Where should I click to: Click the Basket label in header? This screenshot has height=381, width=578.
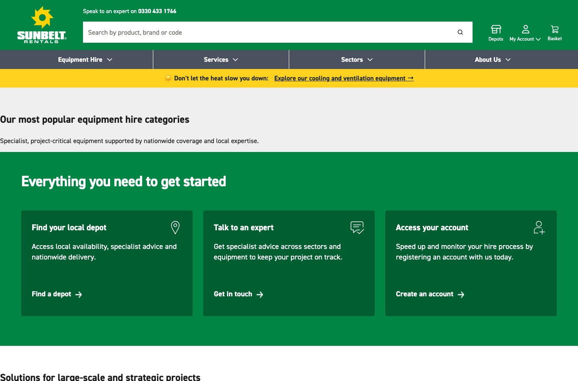(555, 39)
